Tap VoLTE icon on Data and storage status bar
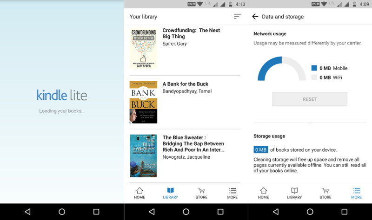The height and width of the screenshot is (220, 372). [x=316, y=4]
